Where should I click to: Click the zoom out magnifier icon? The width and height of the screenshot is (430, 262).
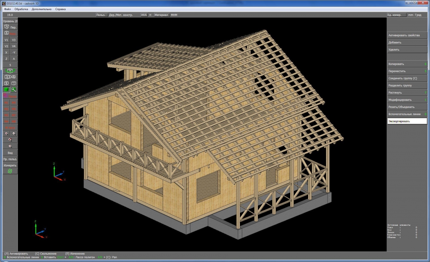coord(14,133)
